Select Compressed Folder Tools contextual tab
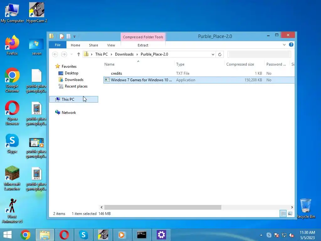The height and width of the screenshot is (241, 321). (143, 37)
